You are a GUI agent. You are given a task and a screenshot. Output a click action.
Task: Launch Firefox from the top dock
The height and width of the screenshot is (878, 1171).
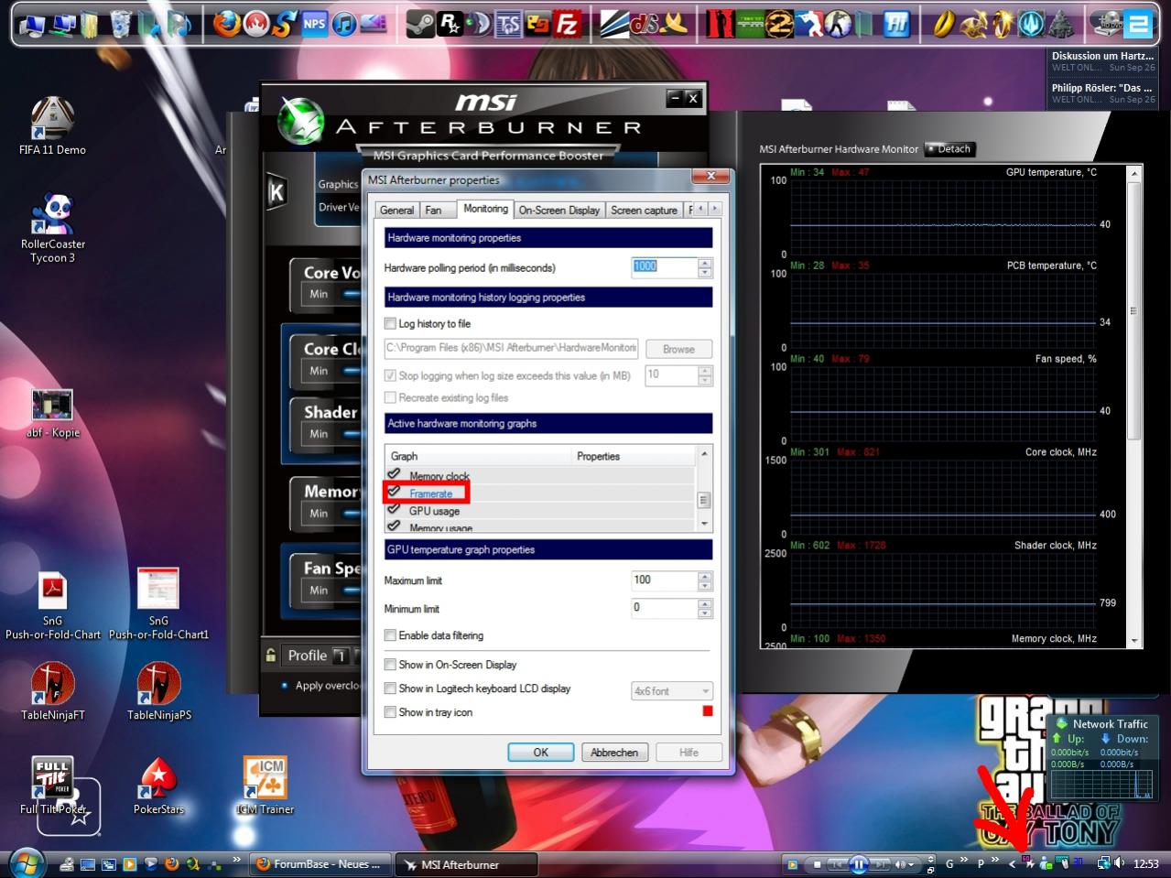225,23
